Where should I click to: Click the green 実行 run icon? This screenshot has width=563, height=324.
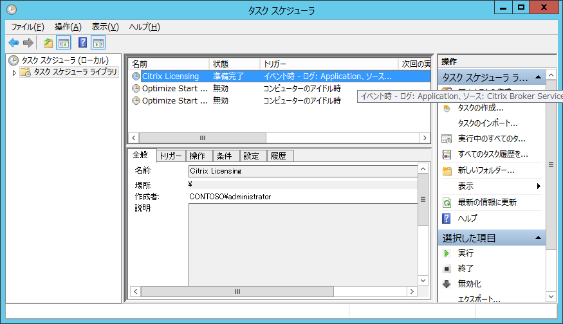447,253
